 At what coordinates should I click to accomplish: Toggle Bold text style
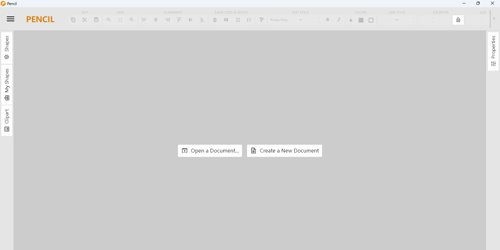click(327, 20)
